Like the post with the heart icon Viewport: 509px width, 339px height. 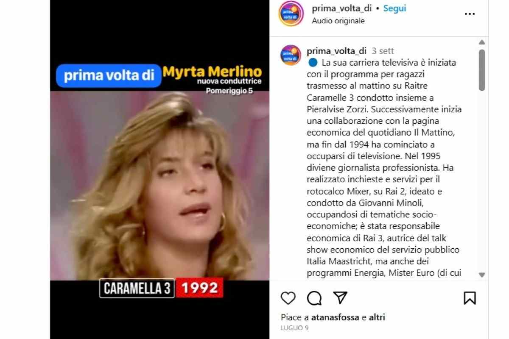pos(288,298)
